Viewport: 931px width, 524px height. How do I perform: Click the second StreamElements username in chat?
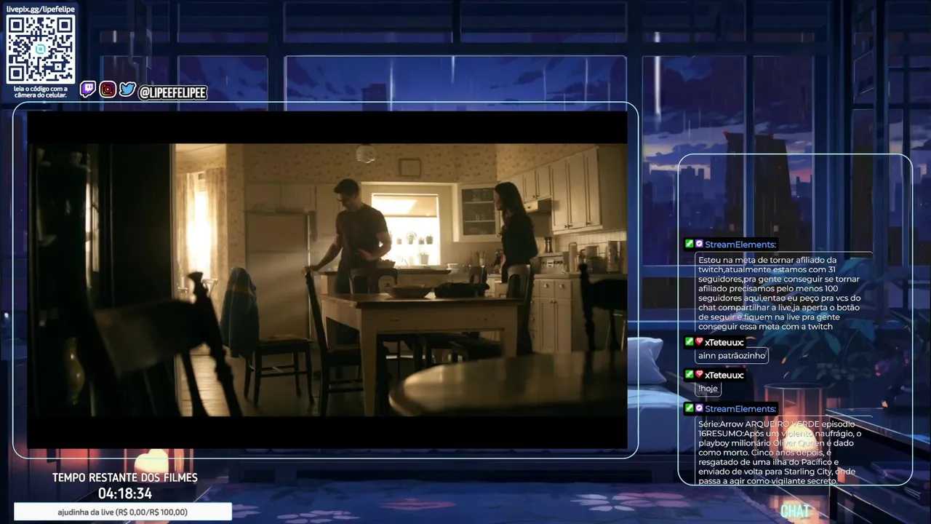pyautogui.click(x=740, y=409)
